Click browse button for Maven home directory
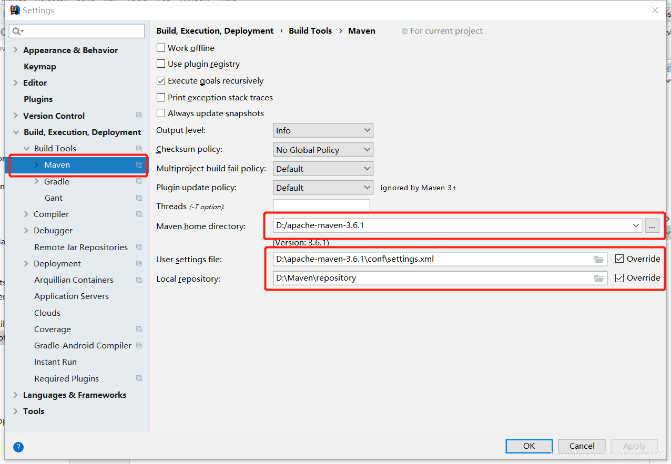The width and height of the screenshot is (671, 464). coord(652,225)
